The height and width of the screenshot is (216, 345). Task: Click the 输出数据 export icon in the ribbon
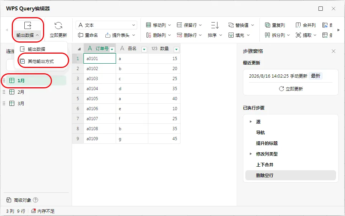[28, 25]
